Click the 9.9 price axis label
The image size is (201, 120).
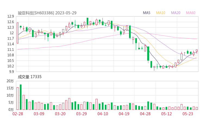tap(11, 71)
